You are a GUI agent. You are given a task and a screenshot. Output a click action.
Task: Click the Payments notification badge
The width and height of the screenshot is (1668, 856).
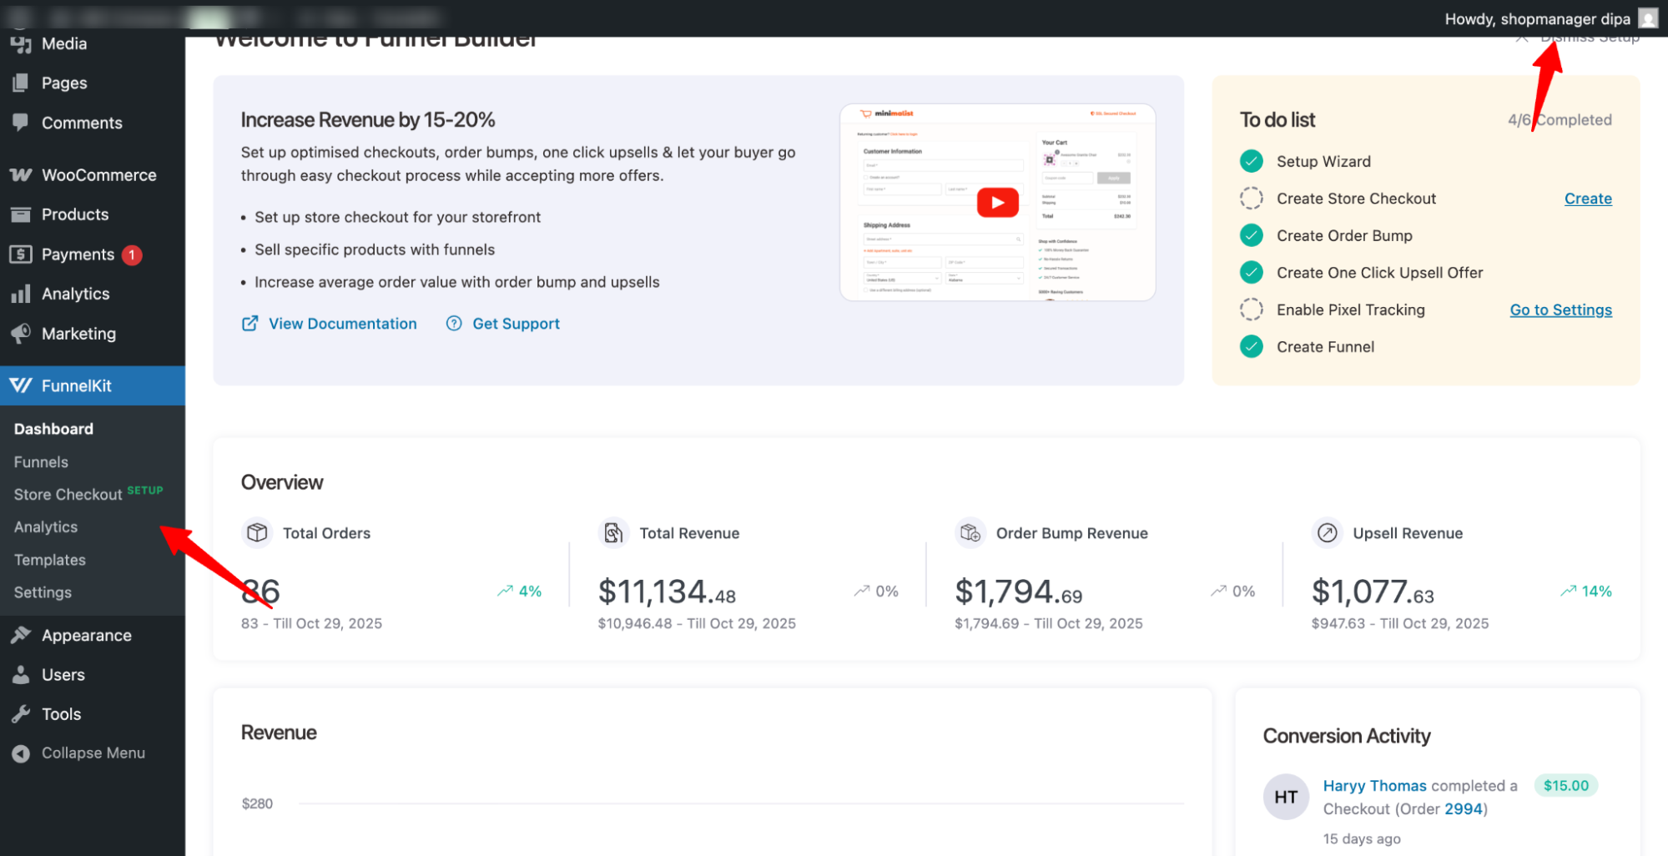click(x=132, y=254)
